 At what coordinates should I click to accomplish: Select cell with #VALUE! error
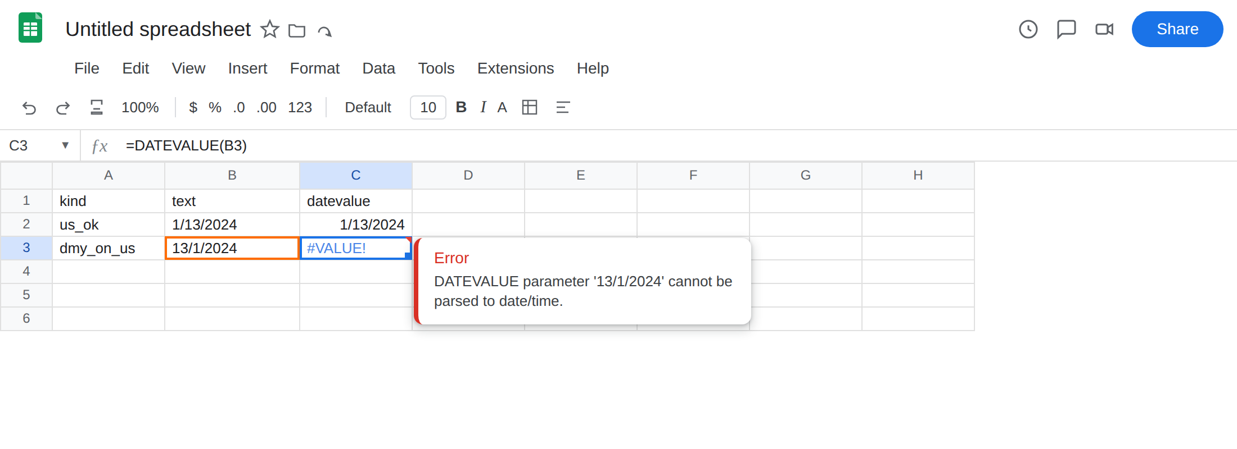pyautogui.click(x=356, y=248)
